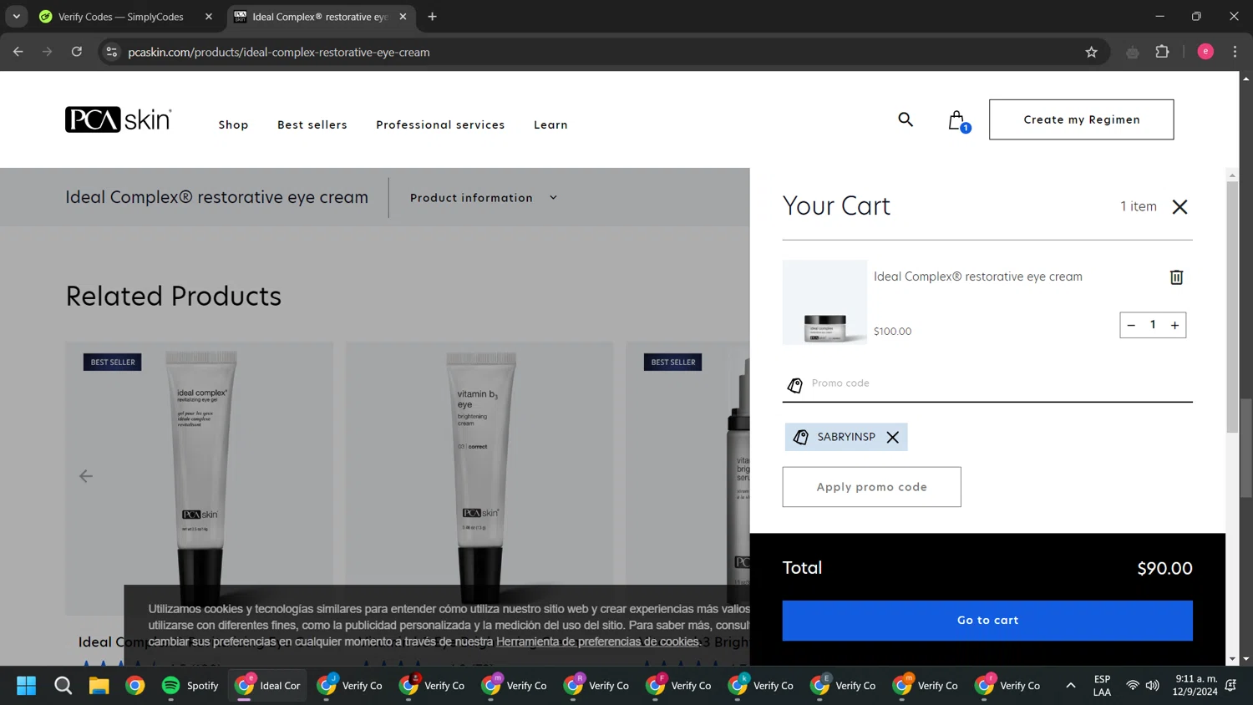This screenshot has height=705, width=1253.
Task: Click cart item eye cream thumbnail
Action: click(824, 302)
